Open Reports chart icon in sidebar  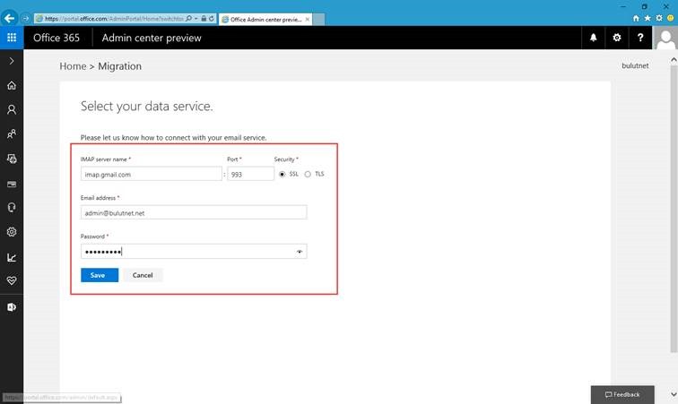12,257
